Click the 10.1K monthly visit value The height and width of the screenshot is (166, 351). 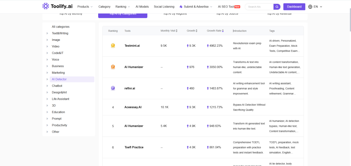[164, 107]
